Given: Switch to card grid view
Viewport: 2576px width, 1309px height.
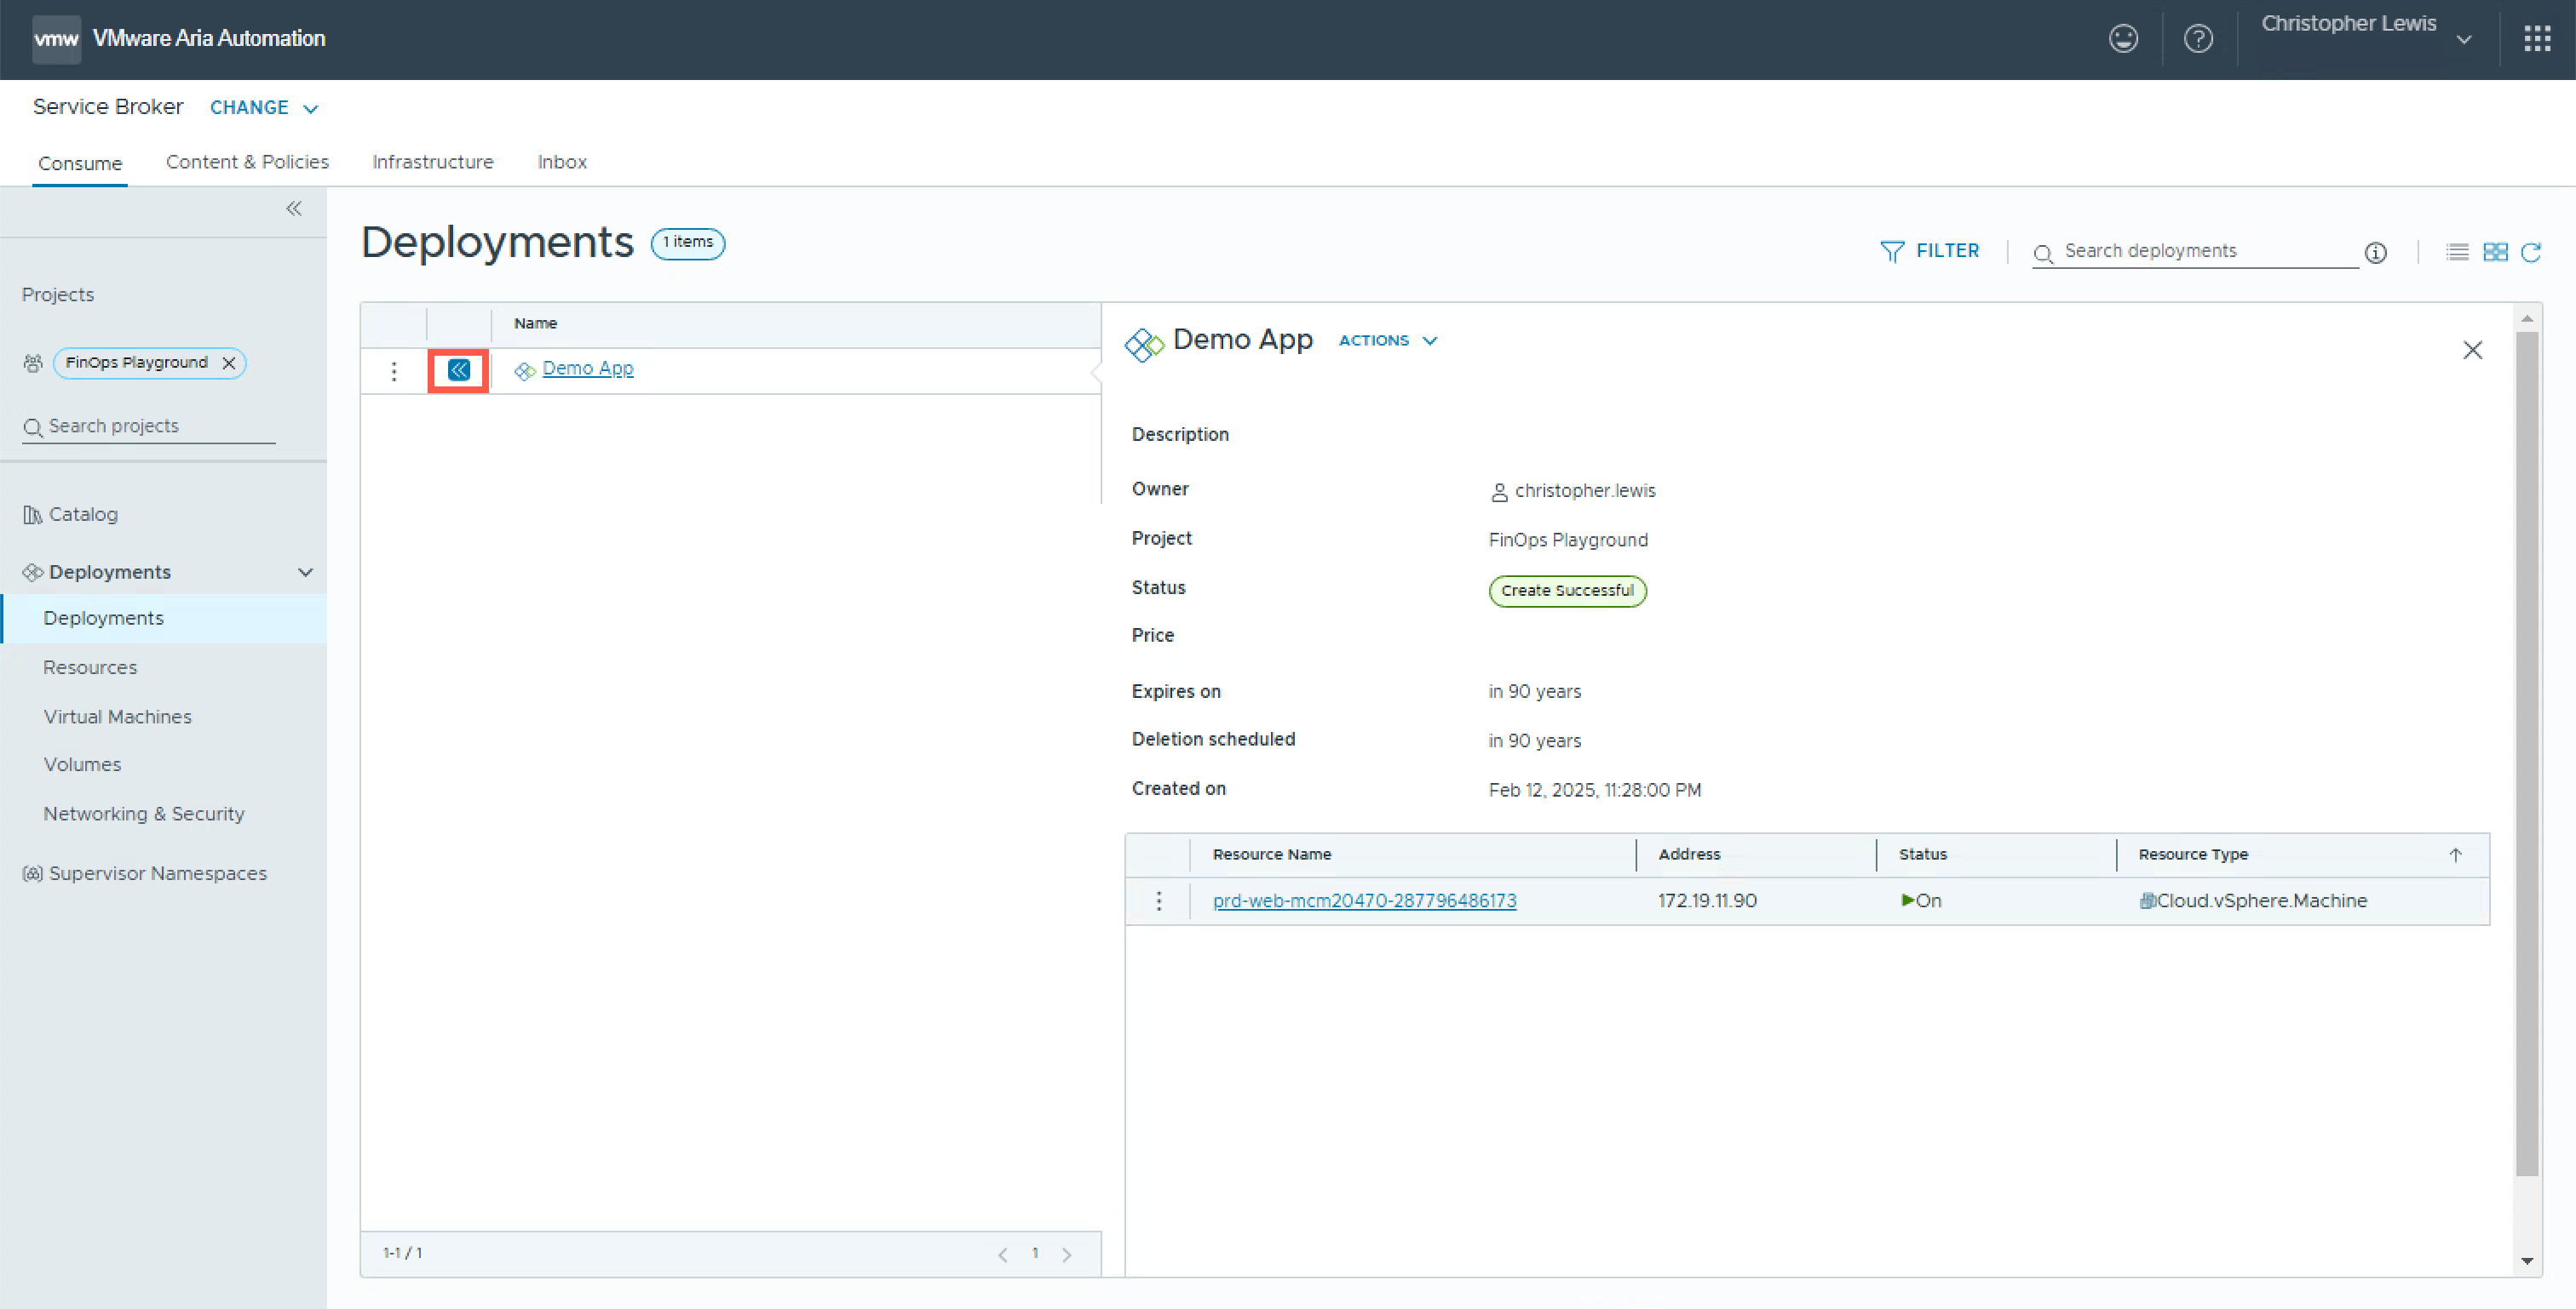Looking at the screenshot, I should (x=2495, y=252).
